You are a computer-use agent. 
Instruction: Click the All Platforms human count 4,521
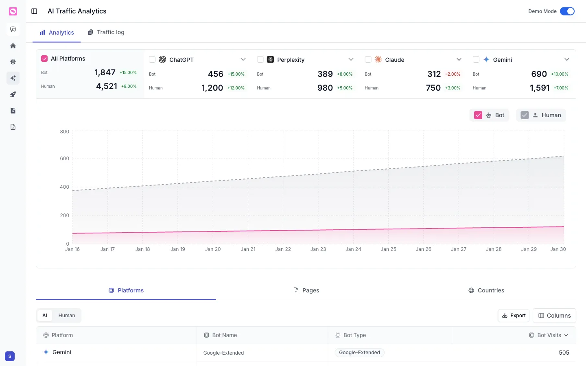[107, 86]
